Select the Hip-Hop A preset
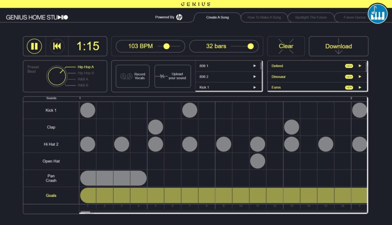 pyautogui.click(x=85, y=67)
